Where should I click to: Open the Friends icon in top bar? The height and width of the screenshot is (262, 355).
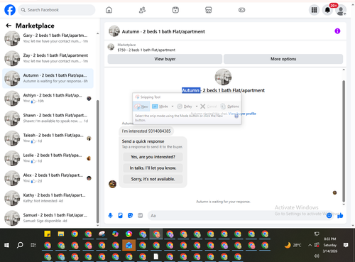pos(142,10)
